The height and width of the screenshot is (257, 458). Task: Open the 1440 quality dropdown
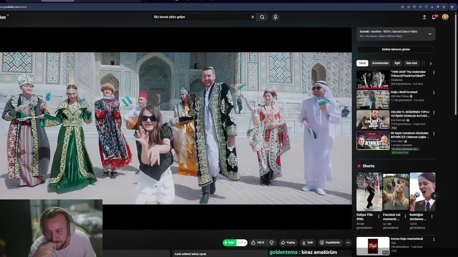pos(242,243)
